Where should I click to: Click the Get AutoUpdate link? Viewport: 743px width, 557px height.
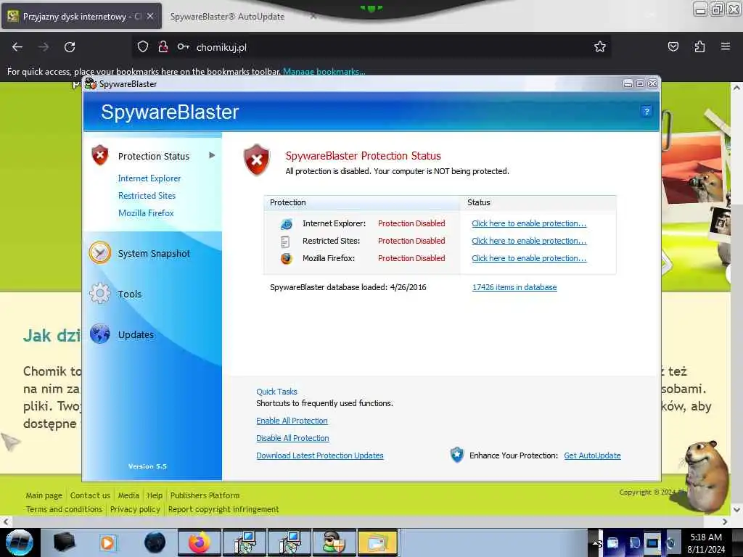[592, 455]
